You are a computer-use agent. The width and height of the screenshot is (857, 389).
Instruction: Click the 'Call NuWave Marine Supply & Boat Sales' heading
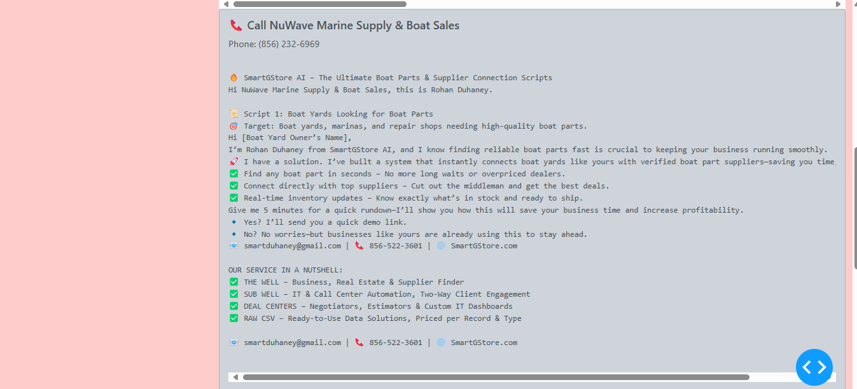click(x=353, y=25)
